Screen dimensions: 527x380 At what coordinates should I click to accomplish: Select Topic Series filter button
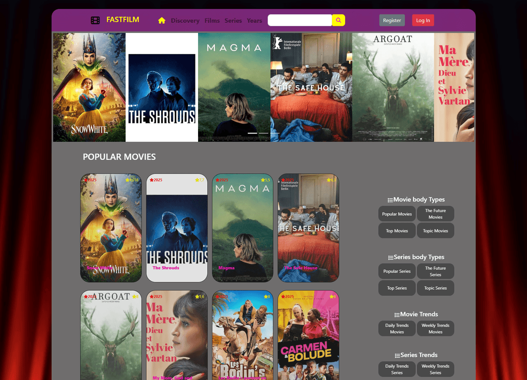pos(435,288)
